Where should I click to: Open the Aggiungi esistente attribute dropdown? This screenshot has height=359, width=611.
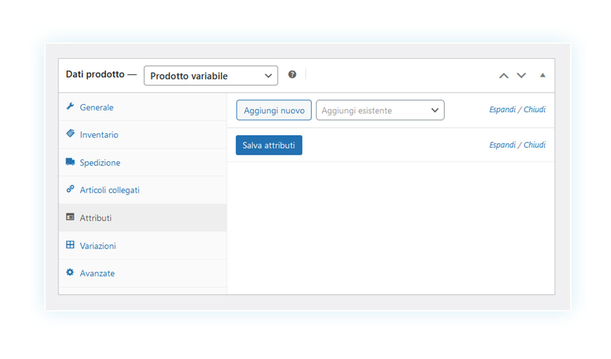tap(380, 110)
